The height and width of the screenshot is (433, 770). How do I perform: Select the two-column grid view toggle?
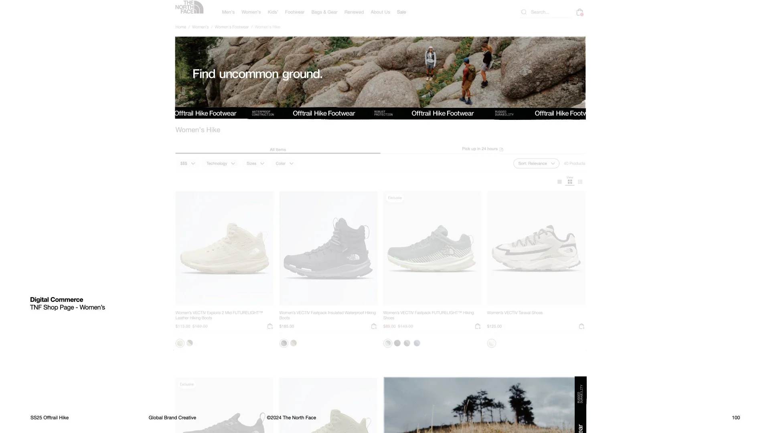coord(570,182)
